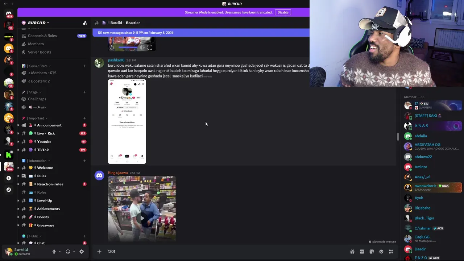Open microphone input options dropdown arrow

click(x=60, y=252)
